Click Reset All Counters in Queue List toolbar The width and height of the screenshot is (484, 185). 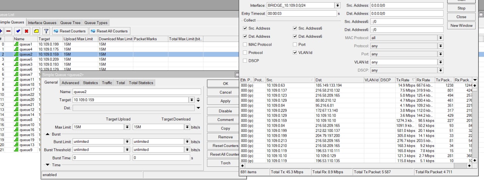pyautogui.click(x=109, y=31)
